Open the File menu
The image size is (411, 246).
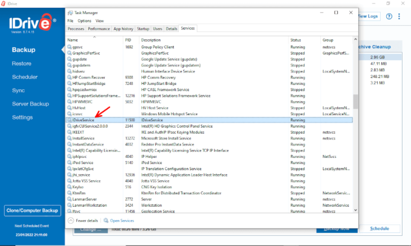pos(70,20)
